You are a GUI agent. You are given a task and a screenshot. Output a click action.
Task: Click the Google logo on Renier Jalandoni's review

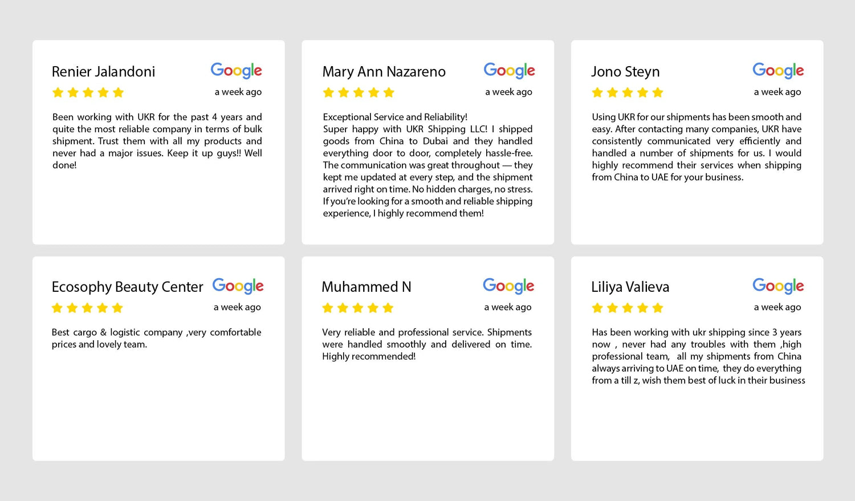pyautogui.click(x=236, y=71)
